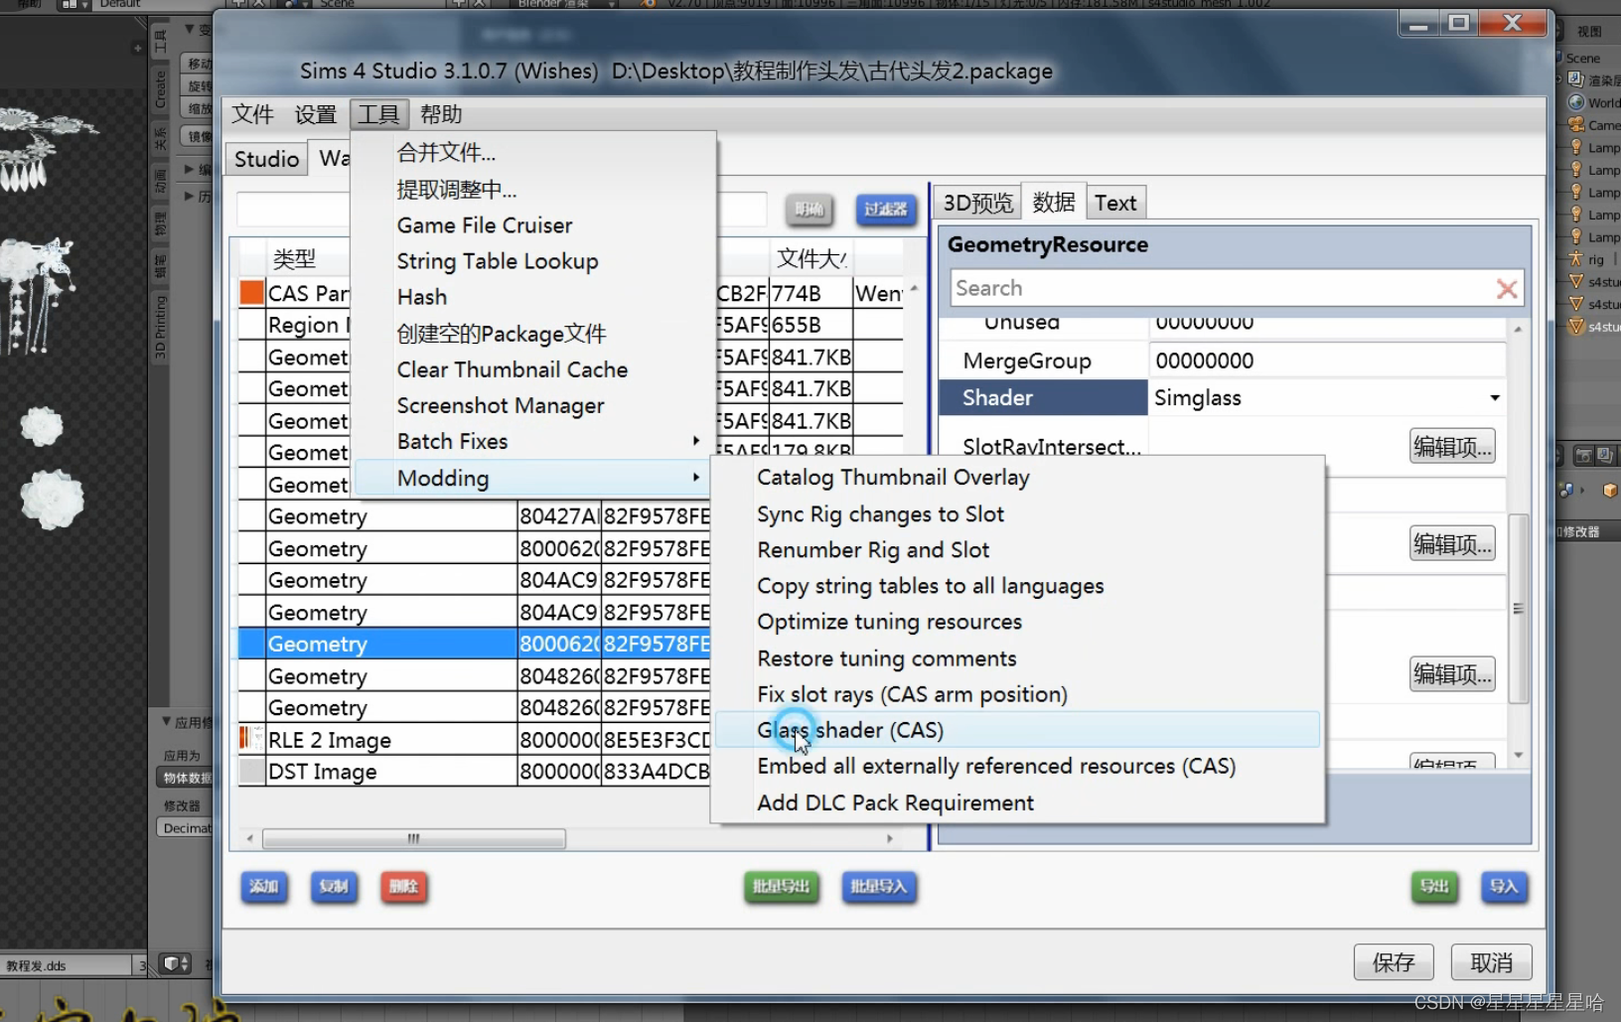
Task: Click the MergeGroup value field 00000000
Action: click(1326, 361)
